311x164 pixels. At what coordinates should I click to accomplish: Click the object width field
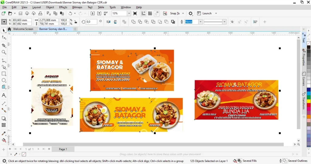[48, 20]
